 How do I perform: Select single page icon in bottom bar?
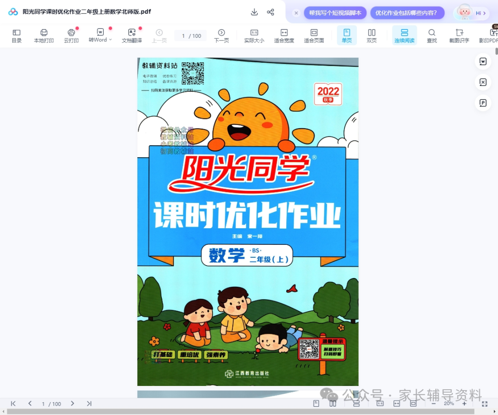pyautogui.click(x=316, y=403)
